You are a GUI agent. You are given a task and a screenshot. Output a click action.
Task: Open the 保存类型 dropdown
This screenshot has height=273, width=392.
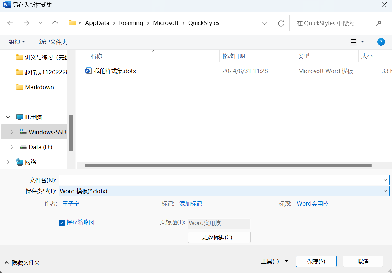(224, 191)
